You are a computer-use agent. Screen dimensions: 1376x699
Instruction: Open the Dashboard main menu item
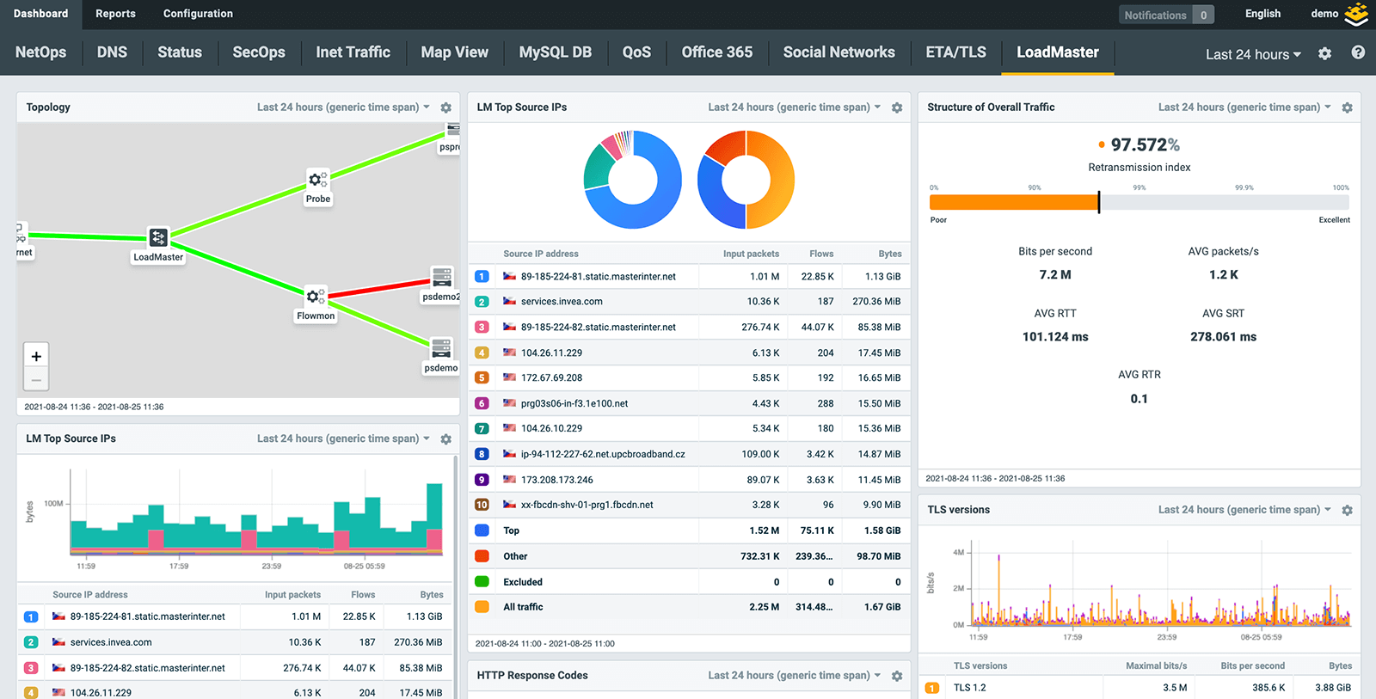40,14
